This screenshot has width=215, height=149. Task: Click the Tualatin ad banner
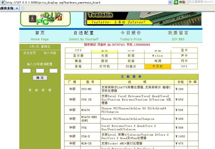pos(142,19)
